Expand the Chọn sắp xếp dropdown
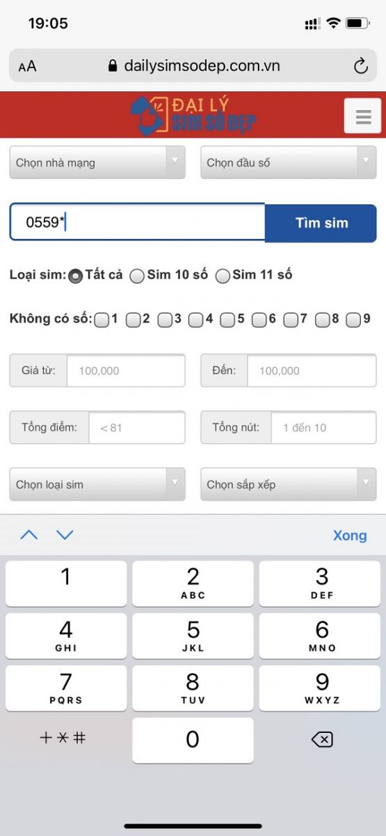This screenshot has width=386, height=836. click(x=289, y=484)
